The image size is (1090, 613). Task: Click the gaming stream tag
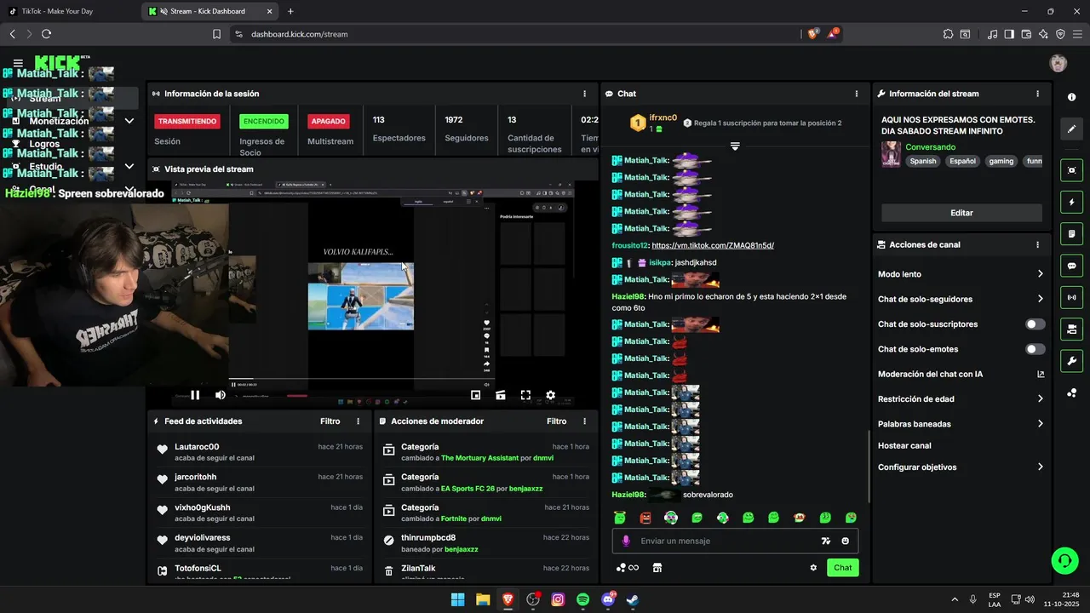click(1001, 161)
